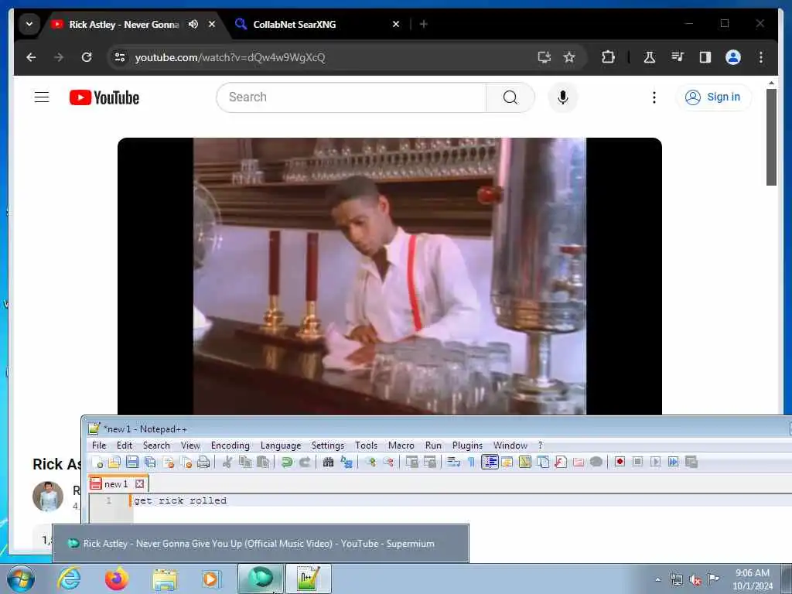Click the browser Back arrow

pos(31,57)
